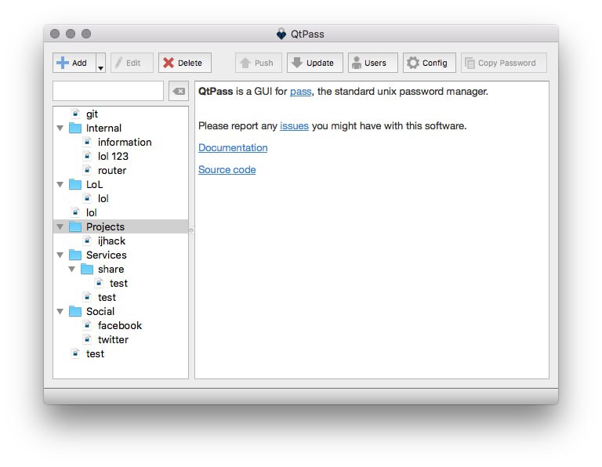Open the issues hyperlink
This screenshot has height=467, width=602.
pos(294,126)
